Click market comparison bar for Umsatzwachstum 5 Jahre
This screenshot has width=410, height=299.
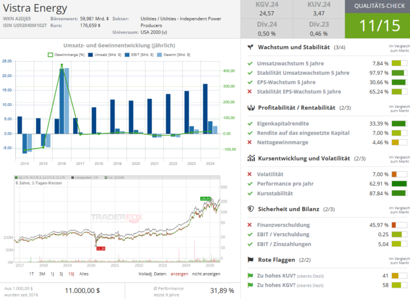click(399, 63)
